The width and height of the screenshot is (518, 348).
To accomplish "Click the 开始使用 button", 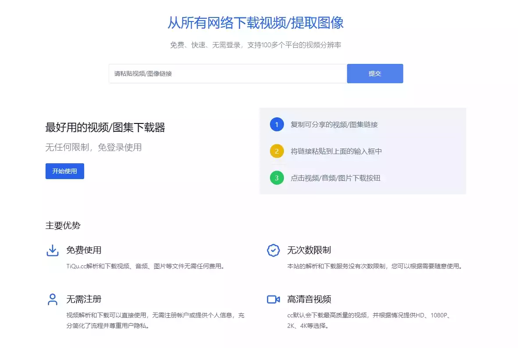I will coord(64,171).
